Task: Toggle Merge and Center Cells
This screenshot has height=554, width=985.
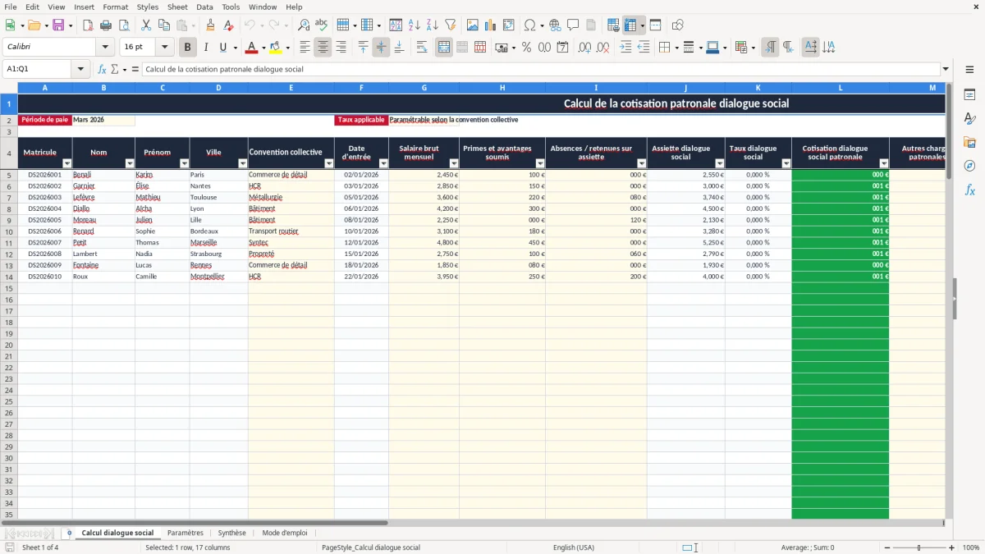Action: pos(444,48)
